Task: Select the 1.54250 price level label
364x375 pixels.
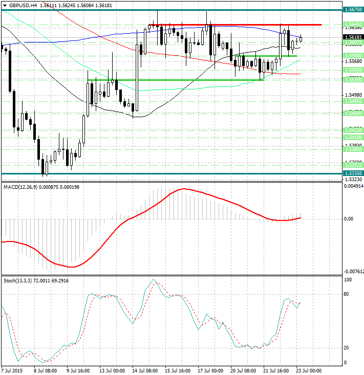Action: tap(353, 130)
